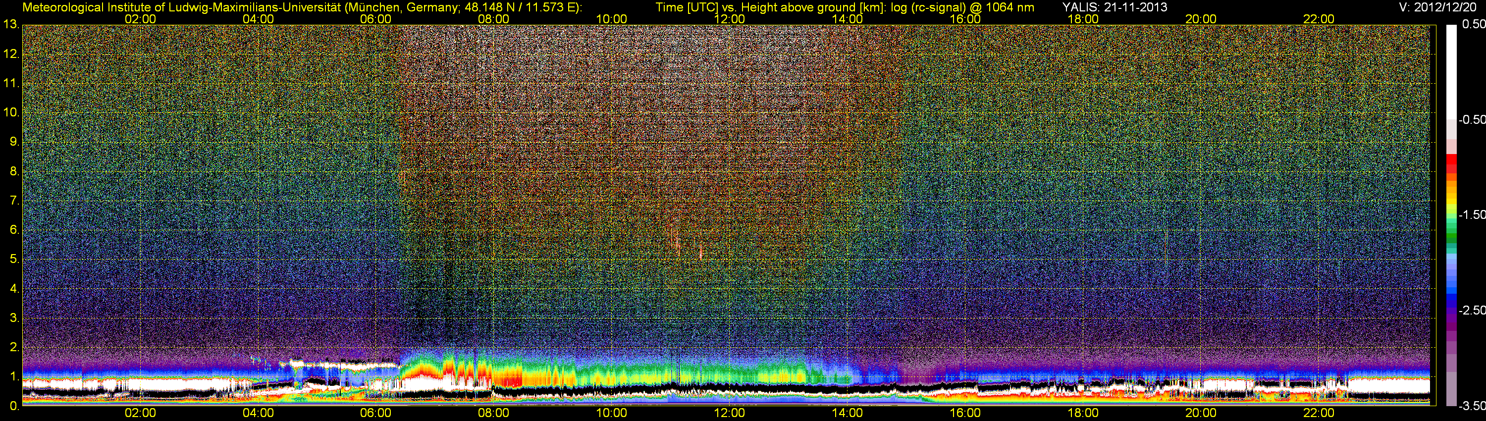Click the '14:00' label on the top time axis
The width and height of the screenshot is (1486, 421).
848,19
